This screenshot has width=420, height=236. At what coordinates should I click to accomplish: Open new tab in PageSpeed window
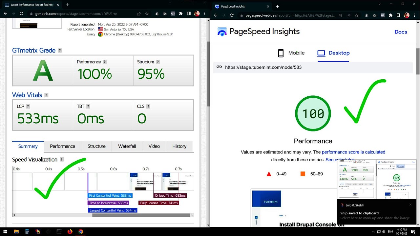(277, 6)
